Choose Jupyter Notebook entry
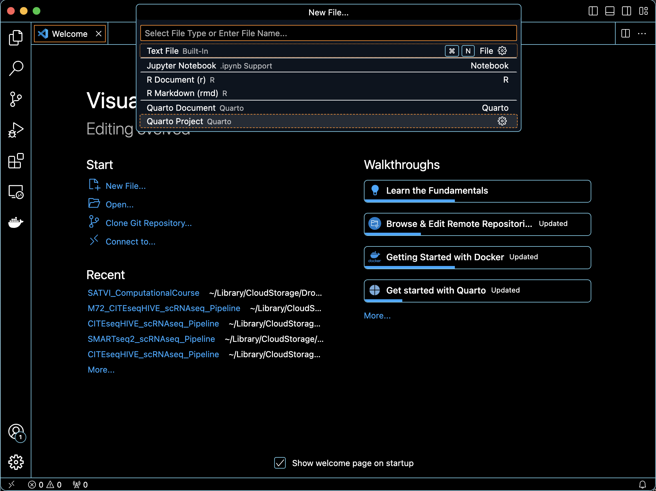Screen dimensions: 656x491 pos(329,66)
